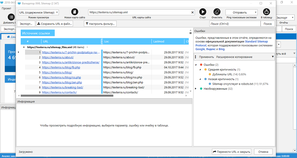The width and height of the screenshot is (297, 158).
Task: Click the Очистить eraser icon
Action: (217, 12)
